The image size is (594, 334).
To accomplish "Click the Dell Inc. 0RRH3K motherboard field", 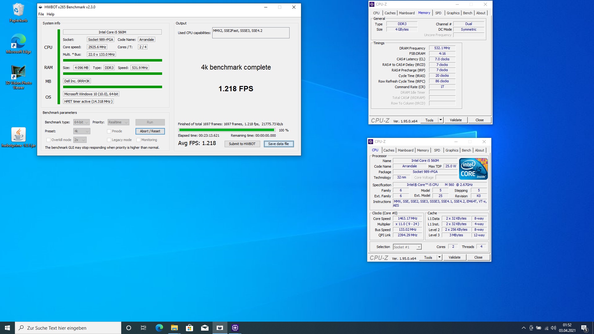I will [x=77, y=81].
